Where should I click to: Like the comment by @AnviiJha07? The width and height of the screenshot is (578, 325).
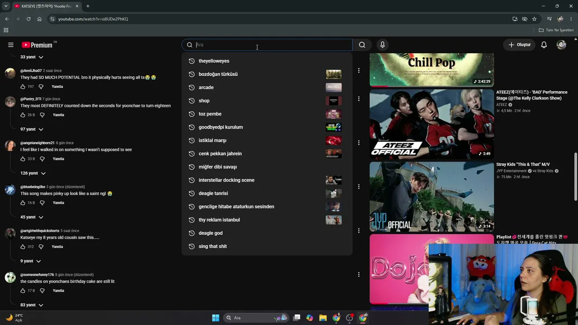pyautogui.click(x=23, y=87)
